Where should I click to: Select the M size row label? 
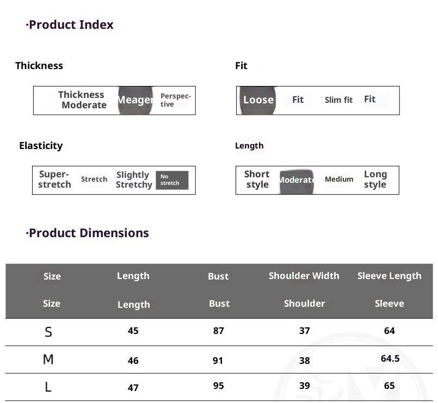coord(48,359)
